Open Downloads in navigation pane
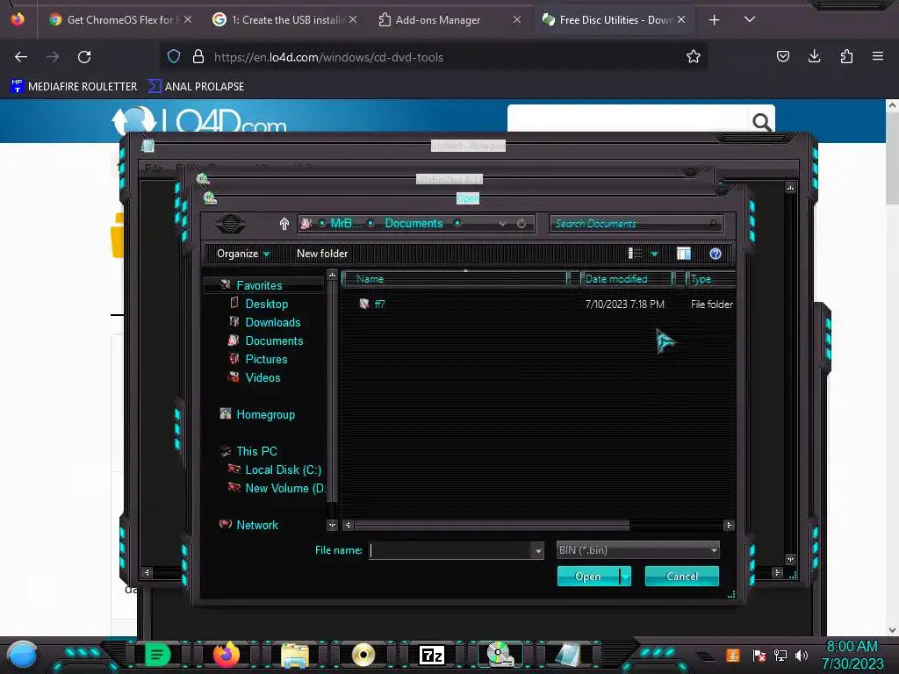This screenshot has height=674, width=899. coord(273,322)
